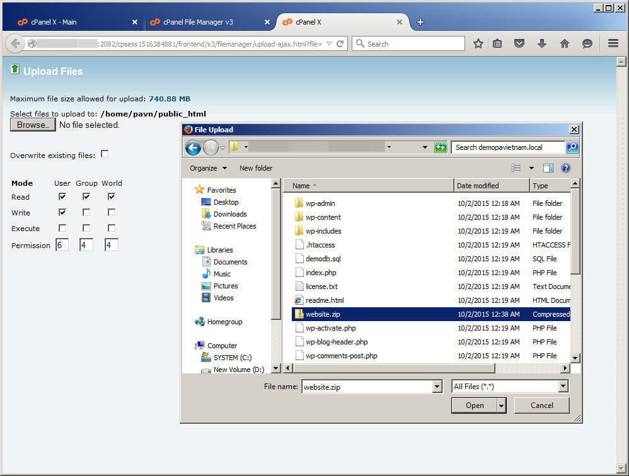This screenshot has height=476, width=629.
Task: Open the Firefox hamburger menu
Action: coord(613,43)
